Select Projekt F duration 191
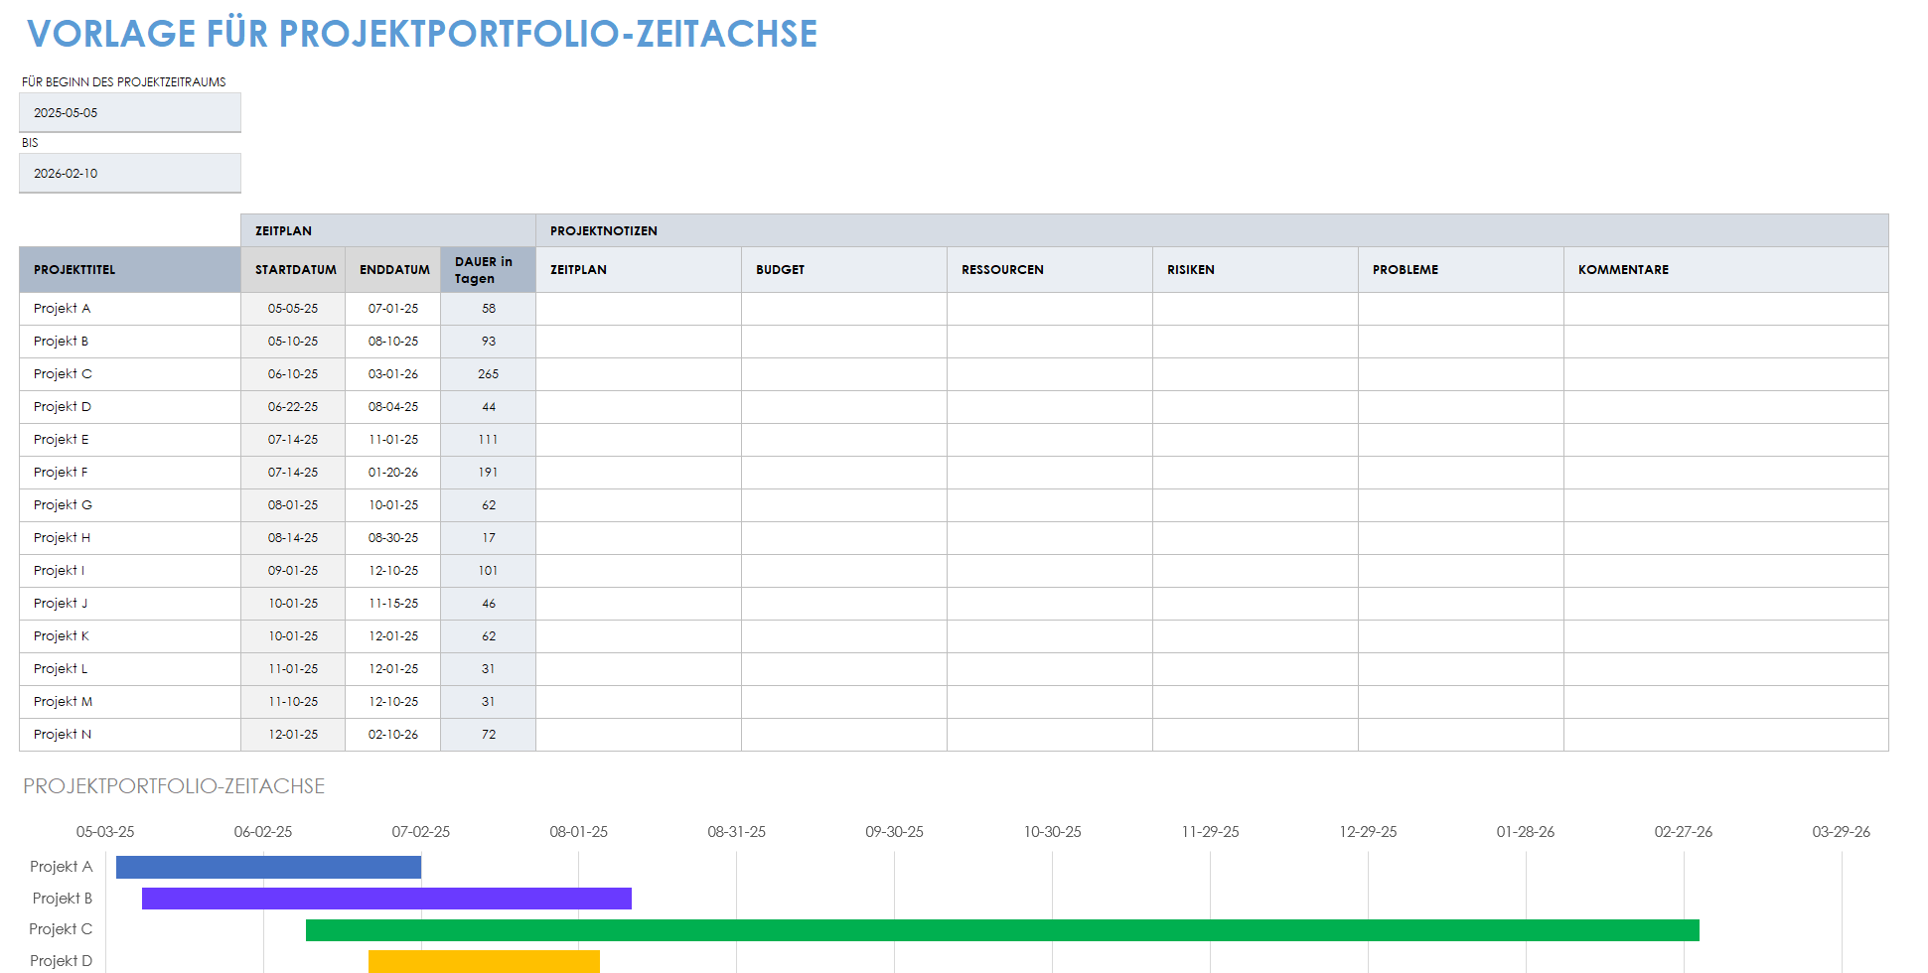The image size is (1928, 973). 488,473
